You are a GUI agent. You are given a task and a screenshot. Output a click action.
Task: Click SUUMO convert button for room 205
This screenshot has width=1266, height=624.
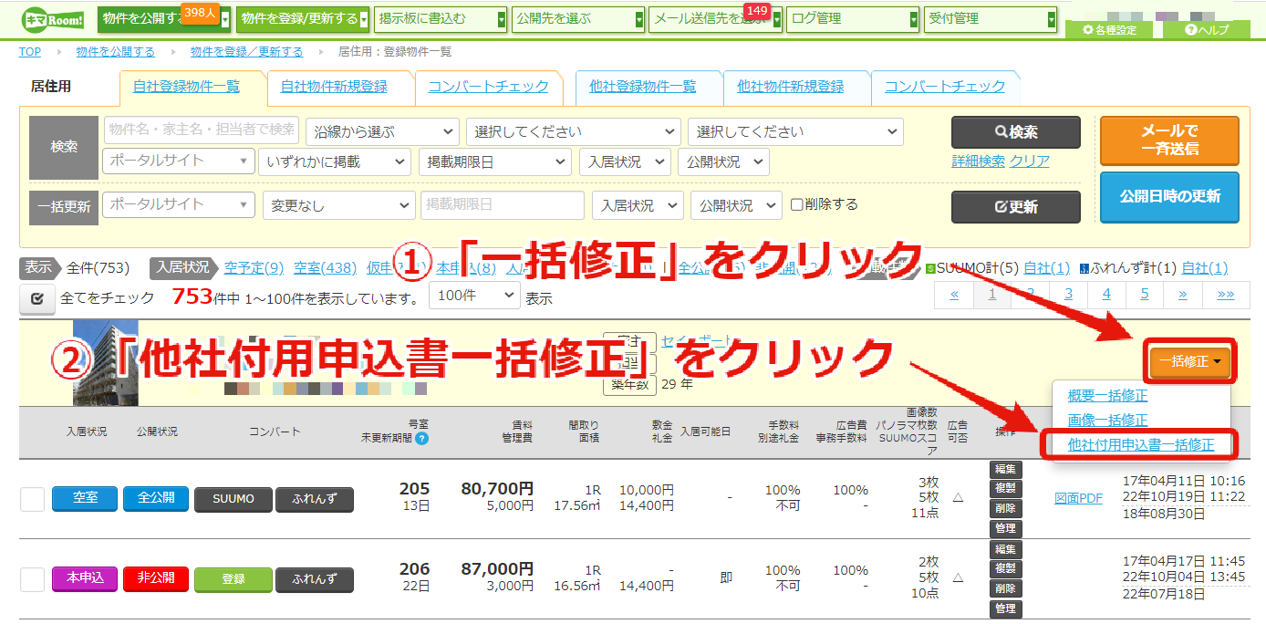pyautogui.click(x=233, y=499)
